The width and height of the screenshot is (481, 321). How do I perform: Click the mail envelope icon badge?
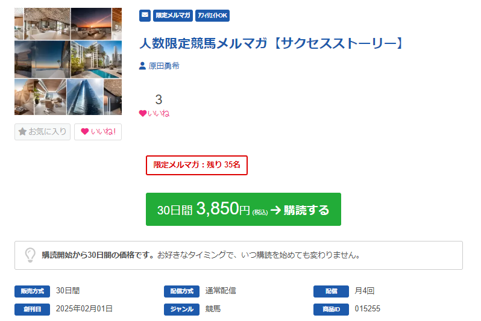145,16
